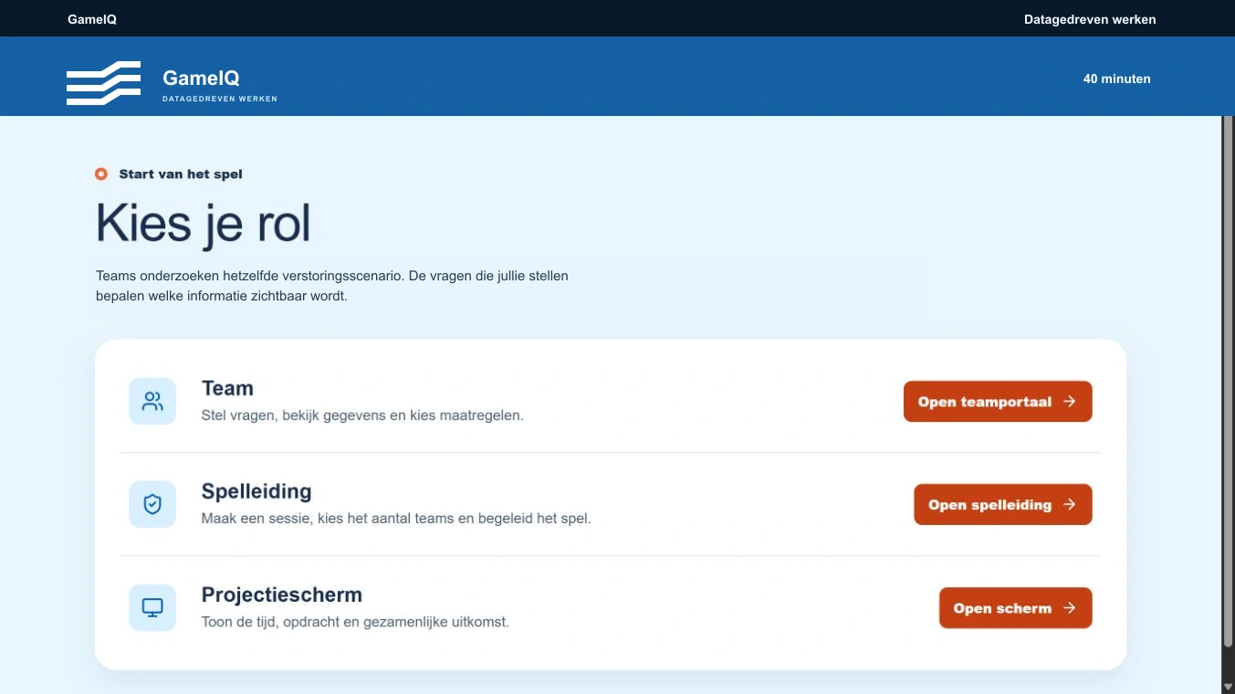Click the 'DATAGEDREVEN WERKEN' subtitle under the logo
The height and width of the screenshot is (694, 1235).
coord(220,99)
